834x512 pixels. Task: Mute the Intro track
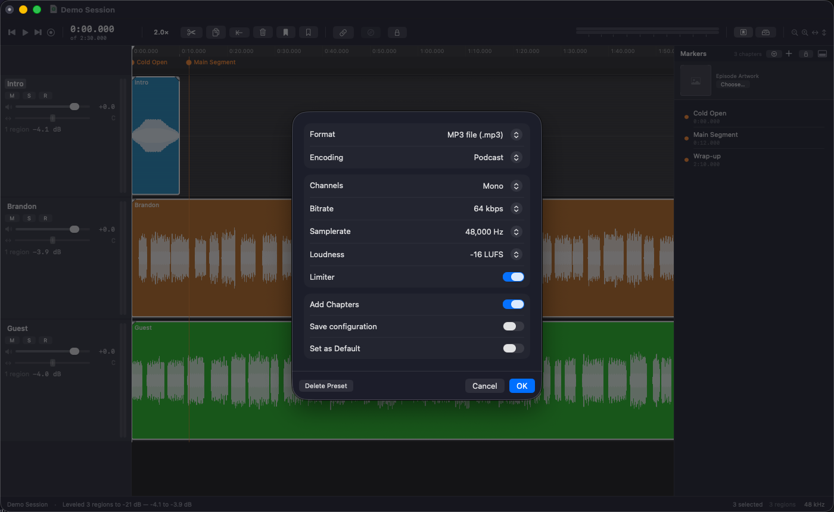(12, 96)
